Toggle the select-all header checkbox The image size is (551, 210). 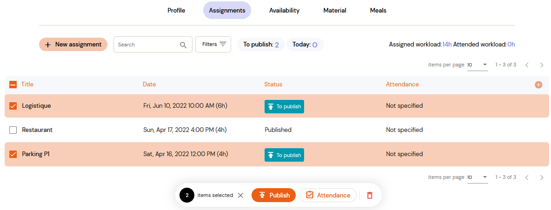(13, 85)
